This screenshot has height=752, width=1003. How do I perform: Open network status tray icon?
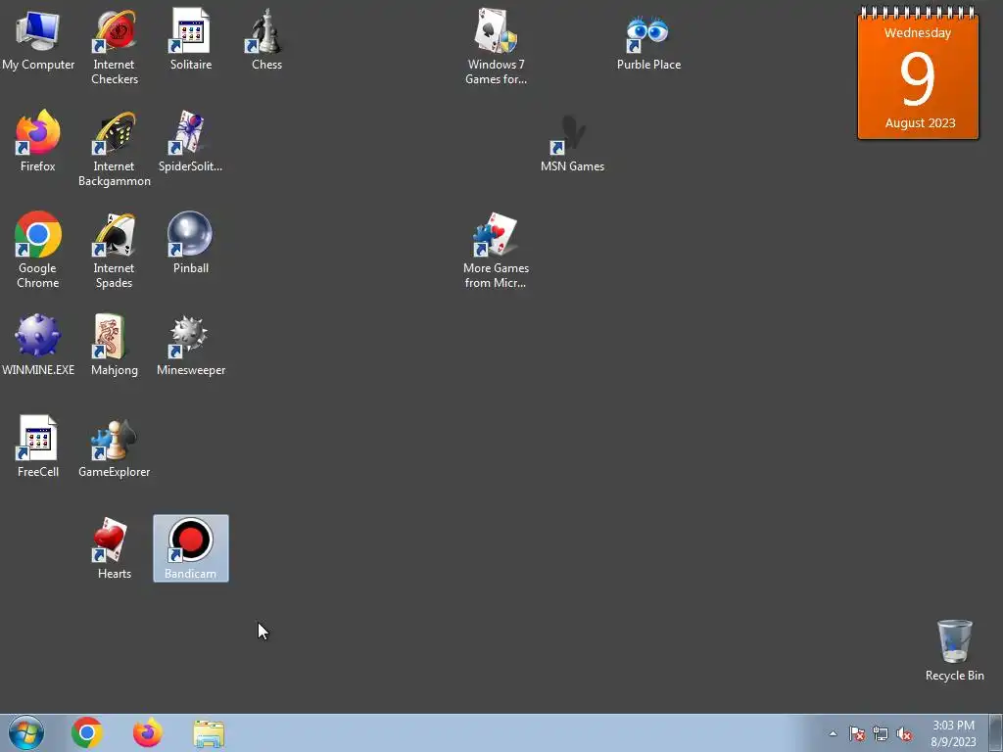pyautogui.click(x=881, y=733)
